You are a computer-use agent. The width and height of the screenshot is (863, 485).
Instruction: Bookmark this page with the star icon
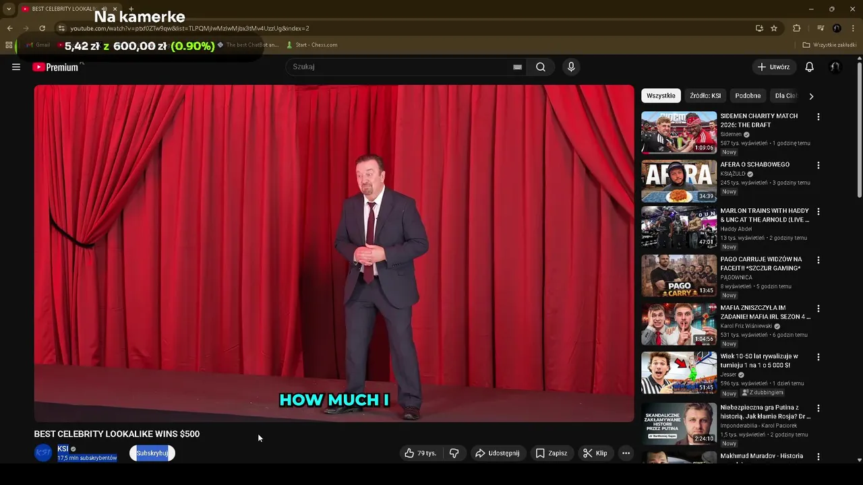pyautogui.click(x=774, y=28)
